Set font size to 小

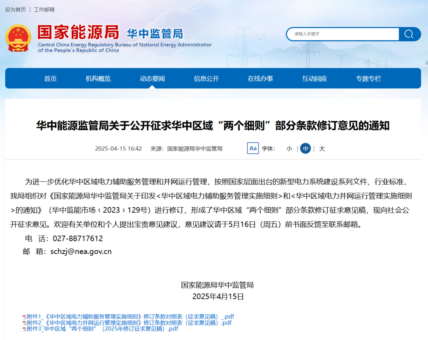pos(289,149)
